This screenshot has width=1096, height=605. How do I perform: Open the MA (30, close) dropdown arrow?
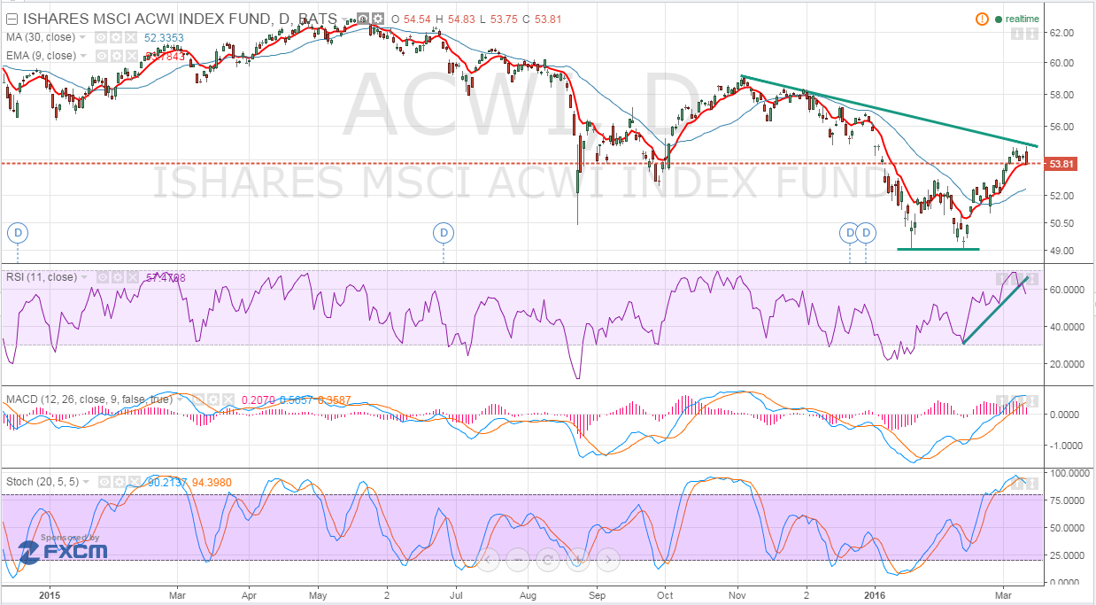click(82, 37)
